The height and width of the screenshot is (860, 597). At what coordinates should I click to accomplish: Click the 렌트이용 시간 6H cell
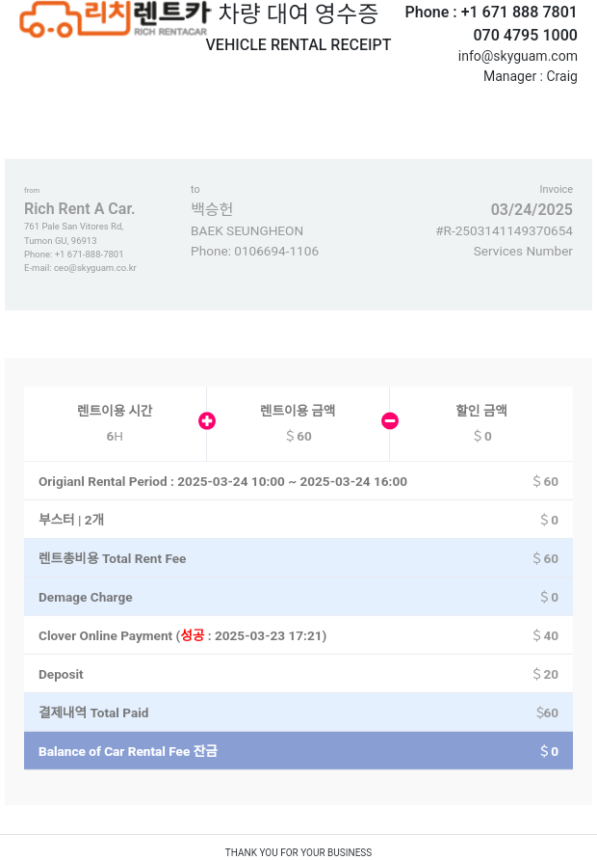click(x=115, y=423)
